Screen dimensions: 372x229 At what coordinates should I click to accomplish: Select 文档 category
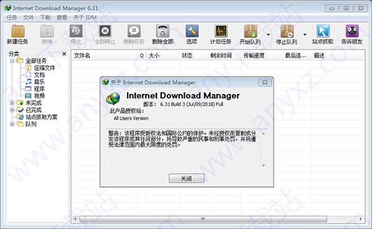tap(35, 75)
